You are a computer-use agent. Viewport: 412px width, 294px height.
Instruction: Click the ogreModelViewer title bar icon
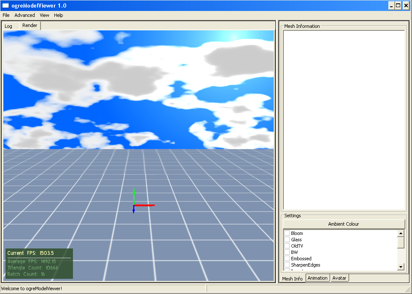pyautogui.click(x=5, y=5)
